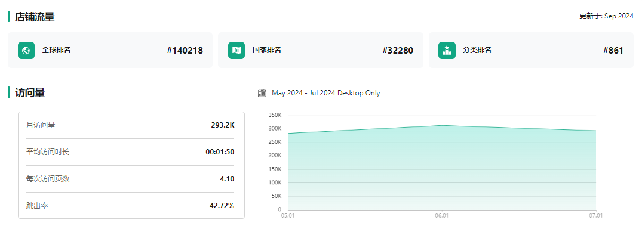Click the 平均访问时长 row
The width and height of the screenshot is (642, 229).
tap(130, 152)
